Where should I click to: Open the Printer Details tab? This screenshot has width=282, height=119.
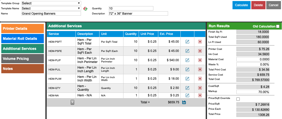pyautogui.click(x=22, y=29)
